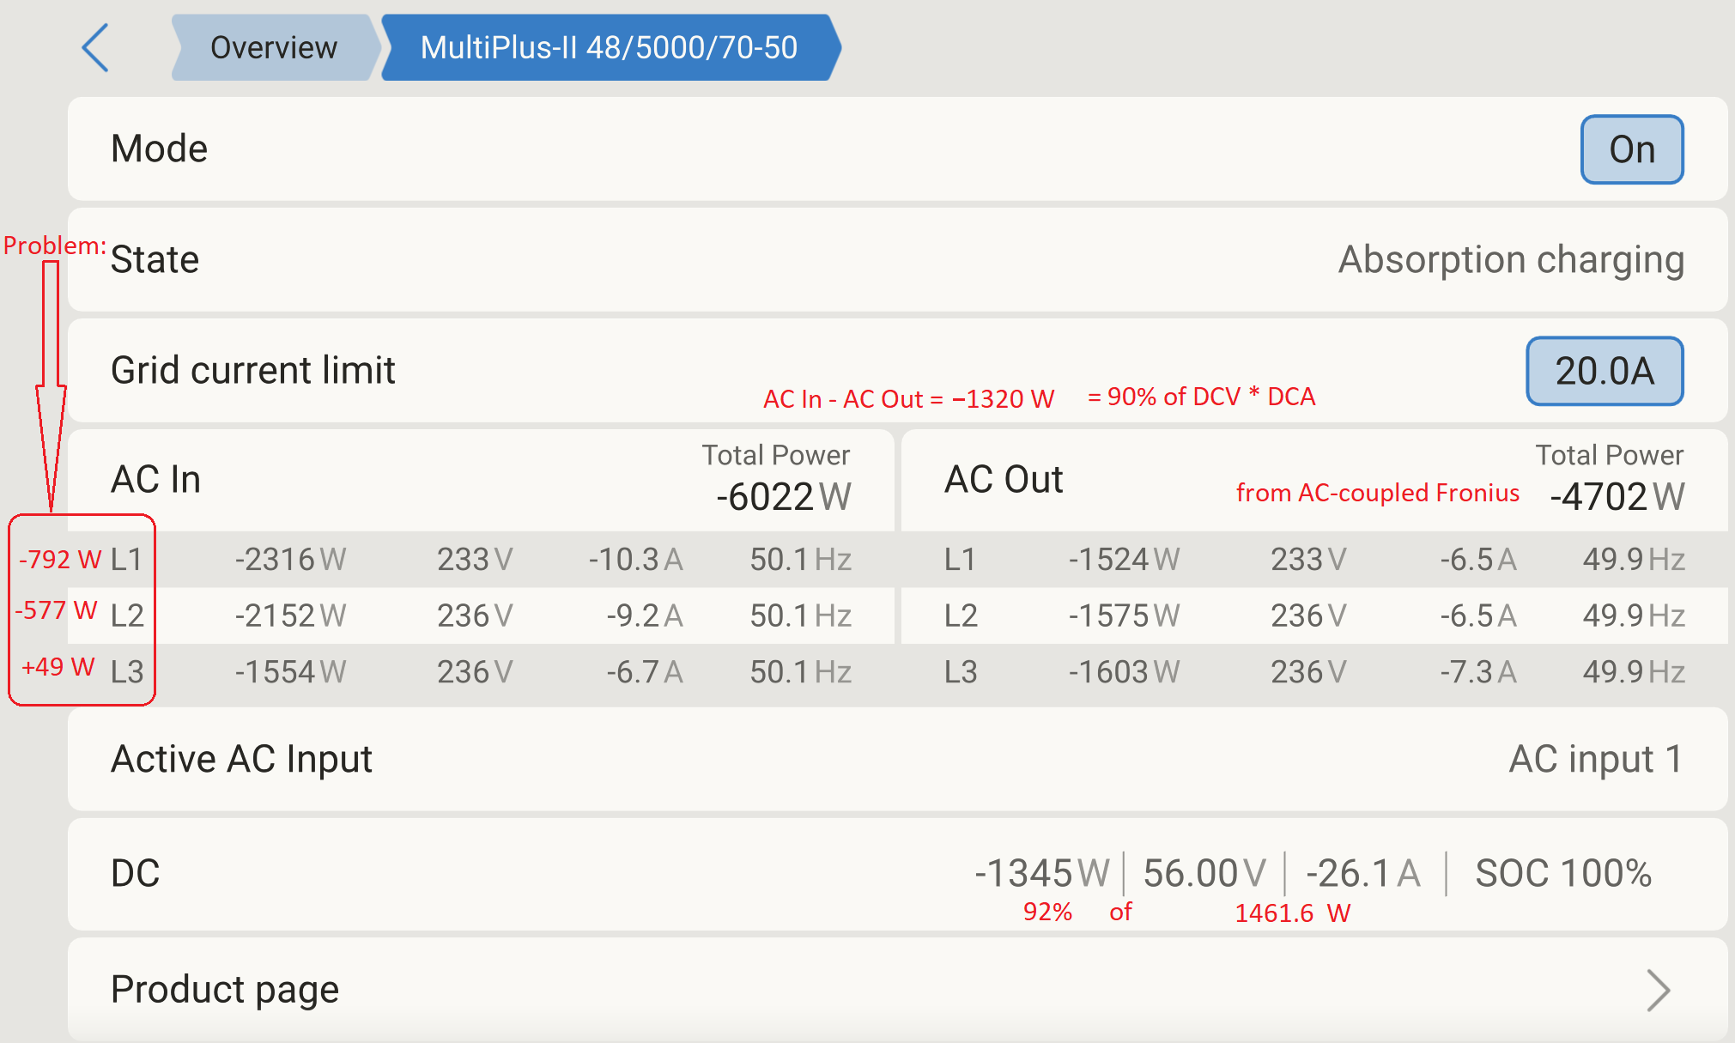Select the Grid current limit label
Screen dimensions: 1735x1043
[x=253, y=371]
